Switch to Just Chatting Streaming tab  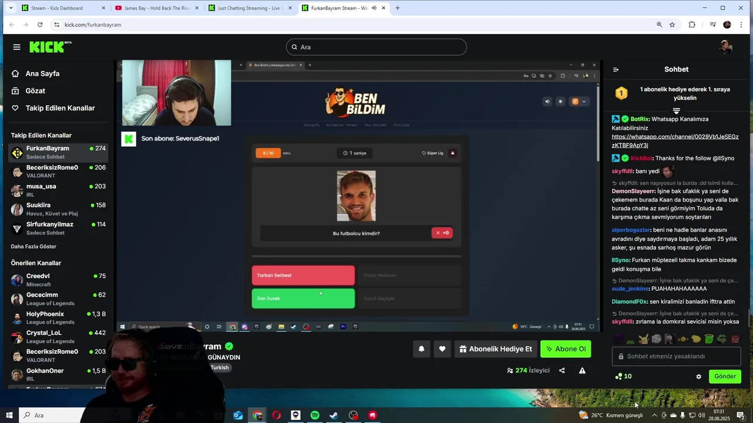point(250,8)
